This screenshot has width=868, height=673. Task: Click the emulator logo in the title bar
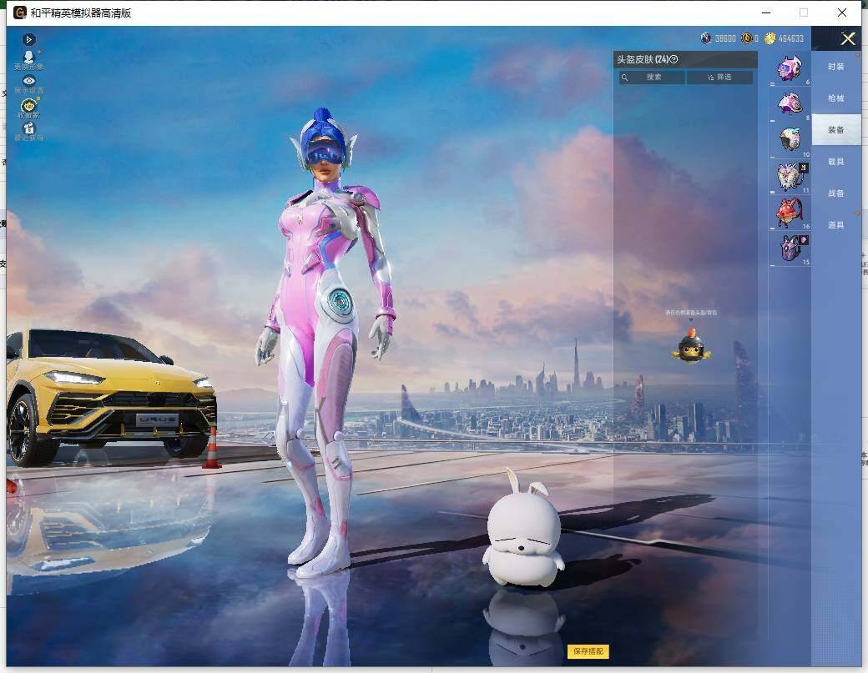(x=20, y=13)
